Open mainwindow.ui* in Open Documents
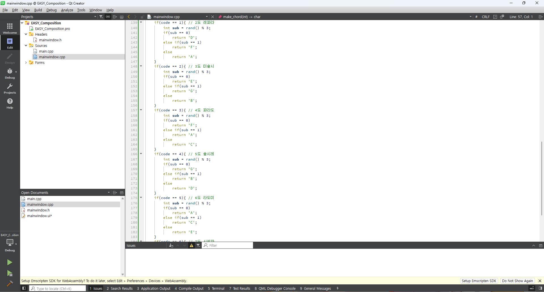The width and height of the screenshot is (544, 292). pos(39,216)
